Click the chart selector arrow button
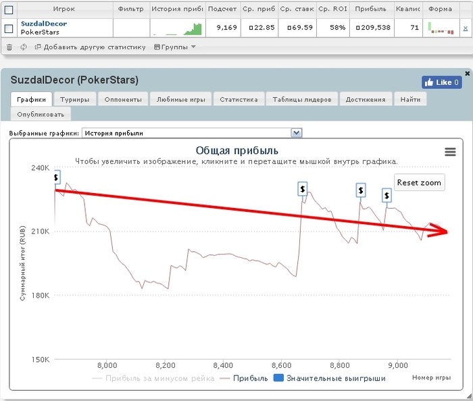 click(x=296, y=133)
